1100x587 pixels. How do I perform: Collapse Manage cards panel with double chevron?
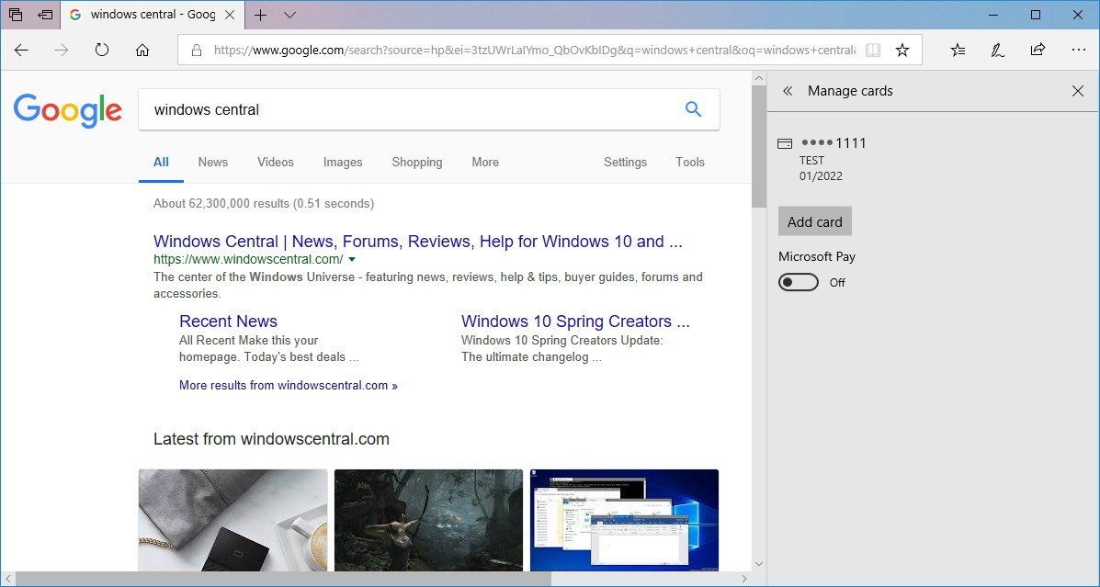788,91
